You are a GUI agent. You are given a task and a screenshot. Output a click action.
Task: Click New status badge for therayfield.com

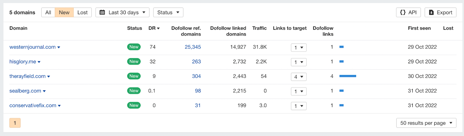134,76
